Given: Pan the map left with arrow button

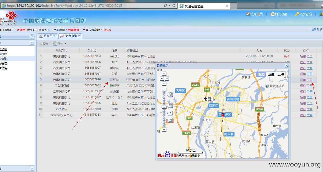Looking at the screenshot, I should pyautogui.click(x=161, y=78).
